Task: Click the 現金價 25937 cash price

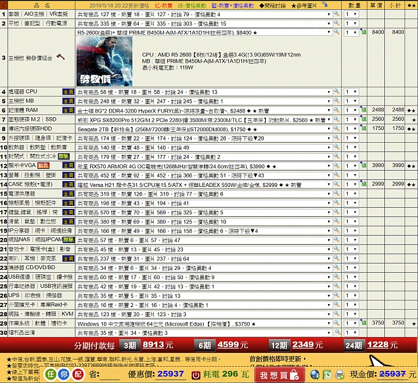Action: (392, 374)
